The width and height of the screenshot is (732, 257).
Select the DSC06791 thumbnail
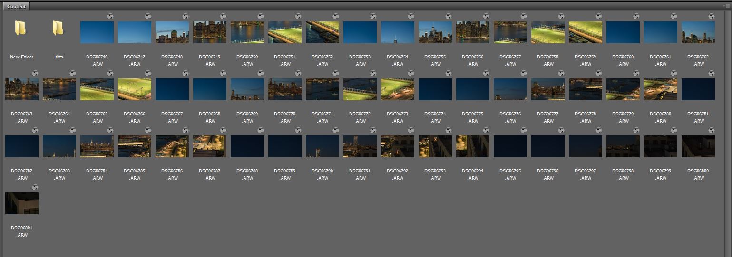(x=360, y=146)
